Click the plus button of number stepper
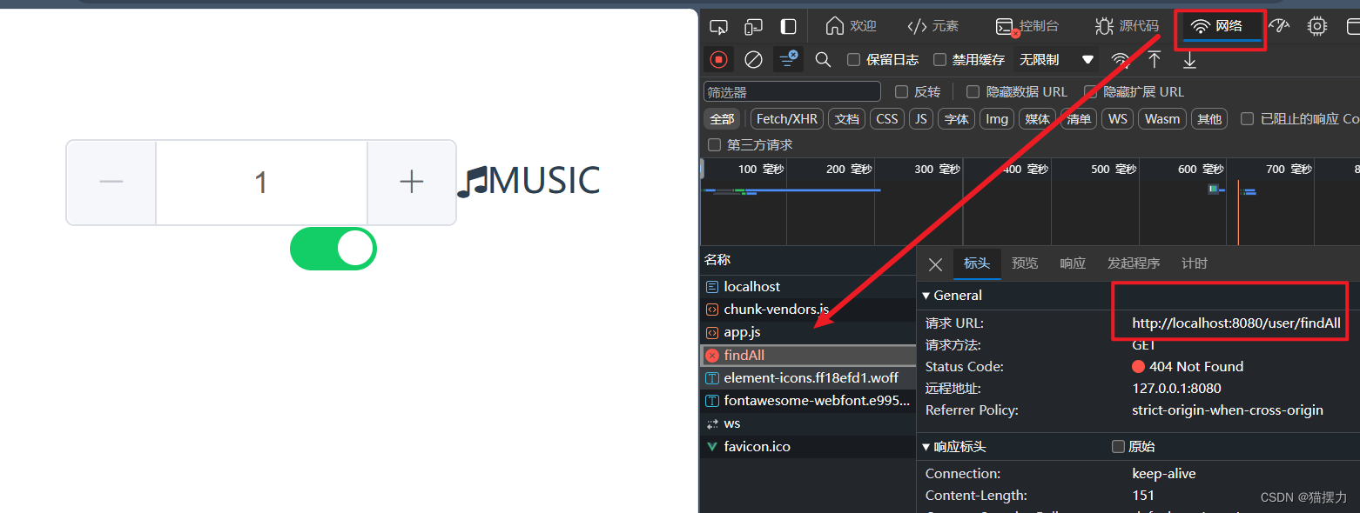This screenshot has width=1360, height=513. point(411,182)
